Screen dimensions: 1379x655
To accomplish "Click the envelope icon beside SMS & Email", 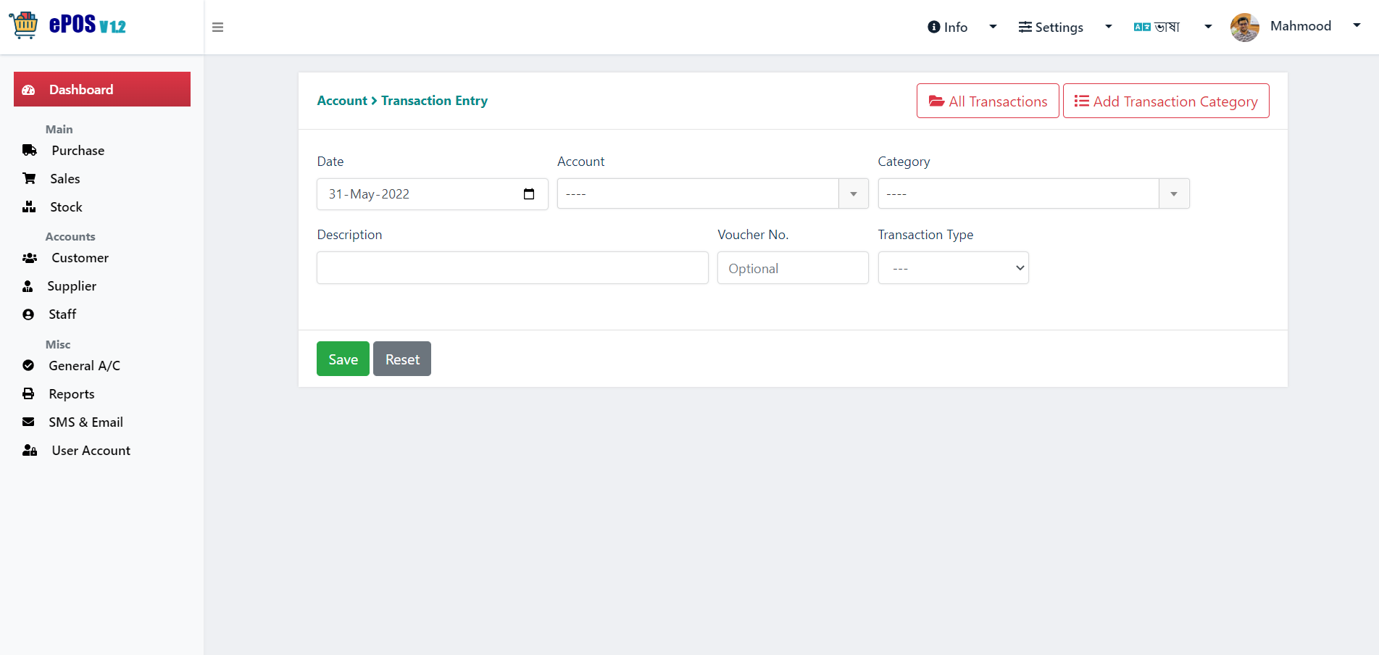I will click(x=28, y=422).
